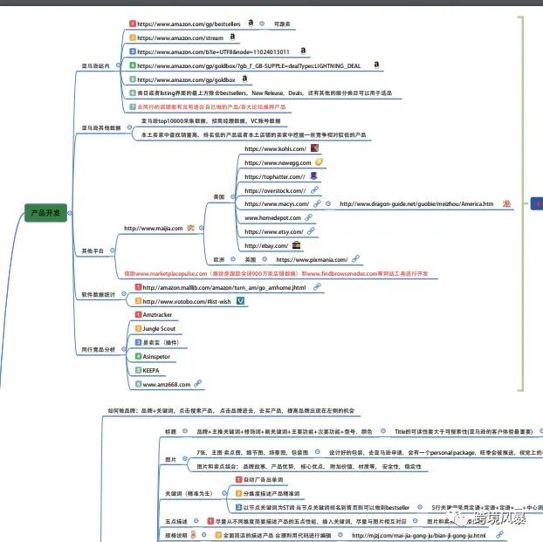This screenshot has width=543, height=542.
Task: Collapse the 图片 node toggle
Action: tap(185, 458)
